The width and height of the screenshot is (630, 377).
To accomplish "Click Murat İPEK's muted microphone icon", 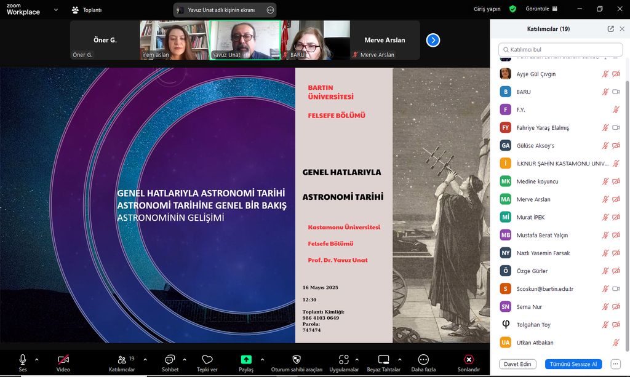I will coord(605,217).
